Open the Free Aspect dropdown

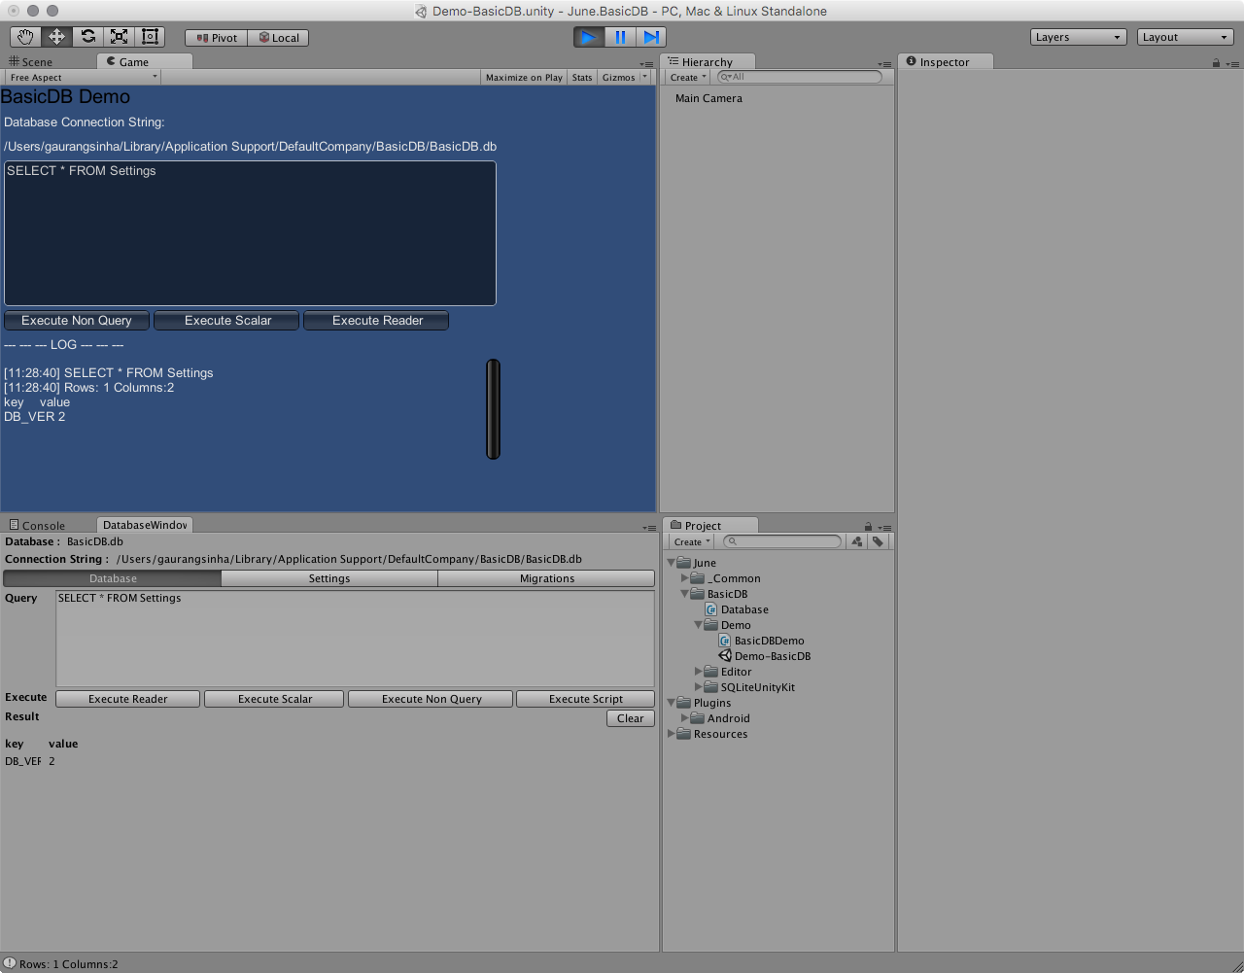[x=83, y=77]
